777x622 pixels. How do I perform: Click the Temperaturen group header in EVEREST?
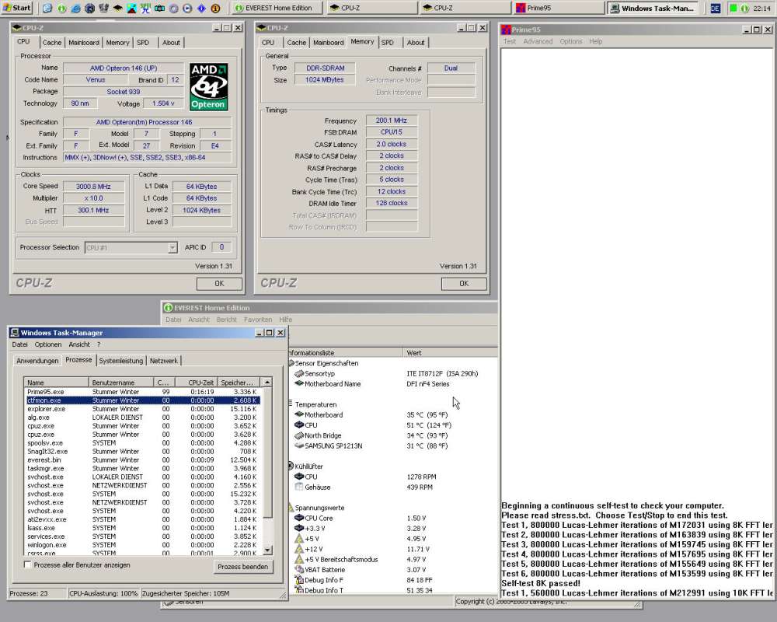315,404
